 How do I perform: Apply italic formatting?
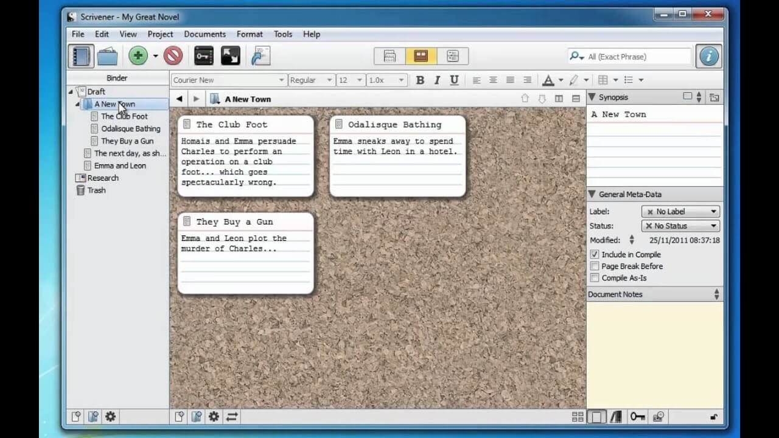pos(437,80)
